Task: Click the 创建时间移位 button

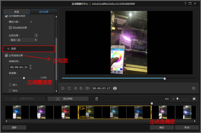Action: (x=25, y=99)
